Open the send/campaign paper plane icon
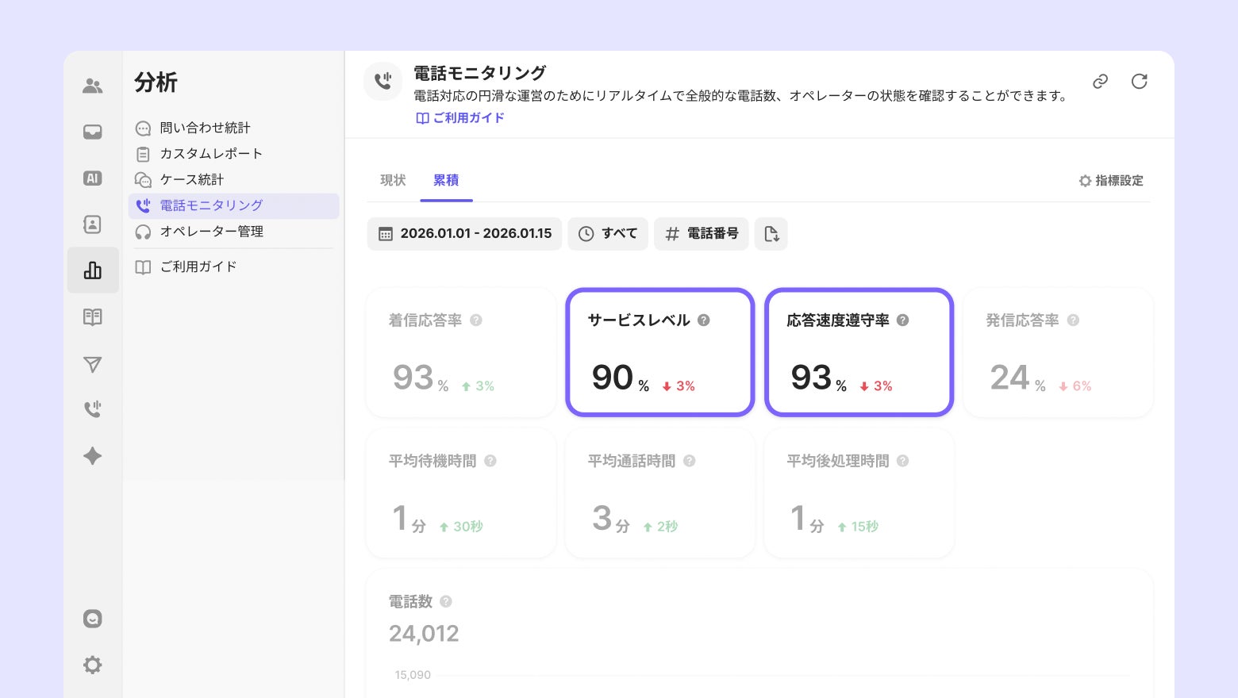 click(93, 364)
